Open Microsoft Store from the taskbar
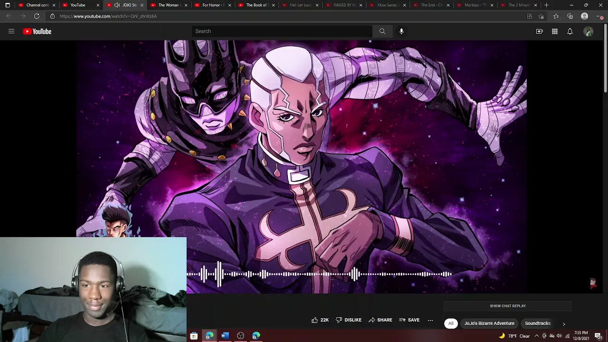The width and height of the screenshot is (608, 342). (194, 336)
